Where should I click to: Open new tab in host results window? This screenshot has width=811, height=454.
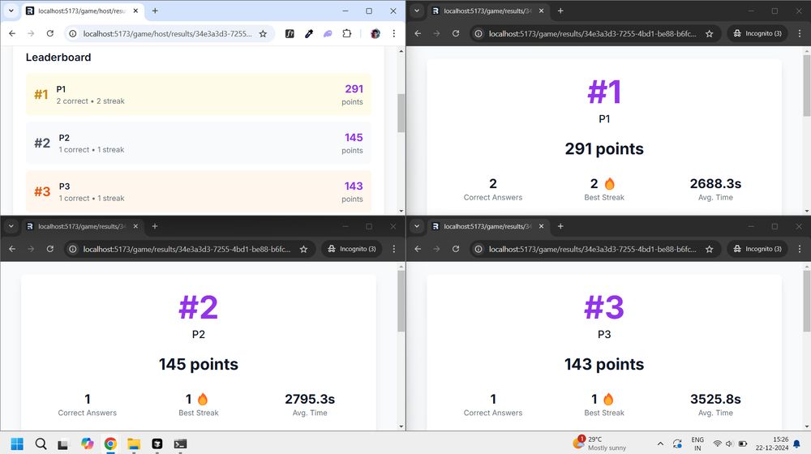pyautogui.click(x=155, y=11)
